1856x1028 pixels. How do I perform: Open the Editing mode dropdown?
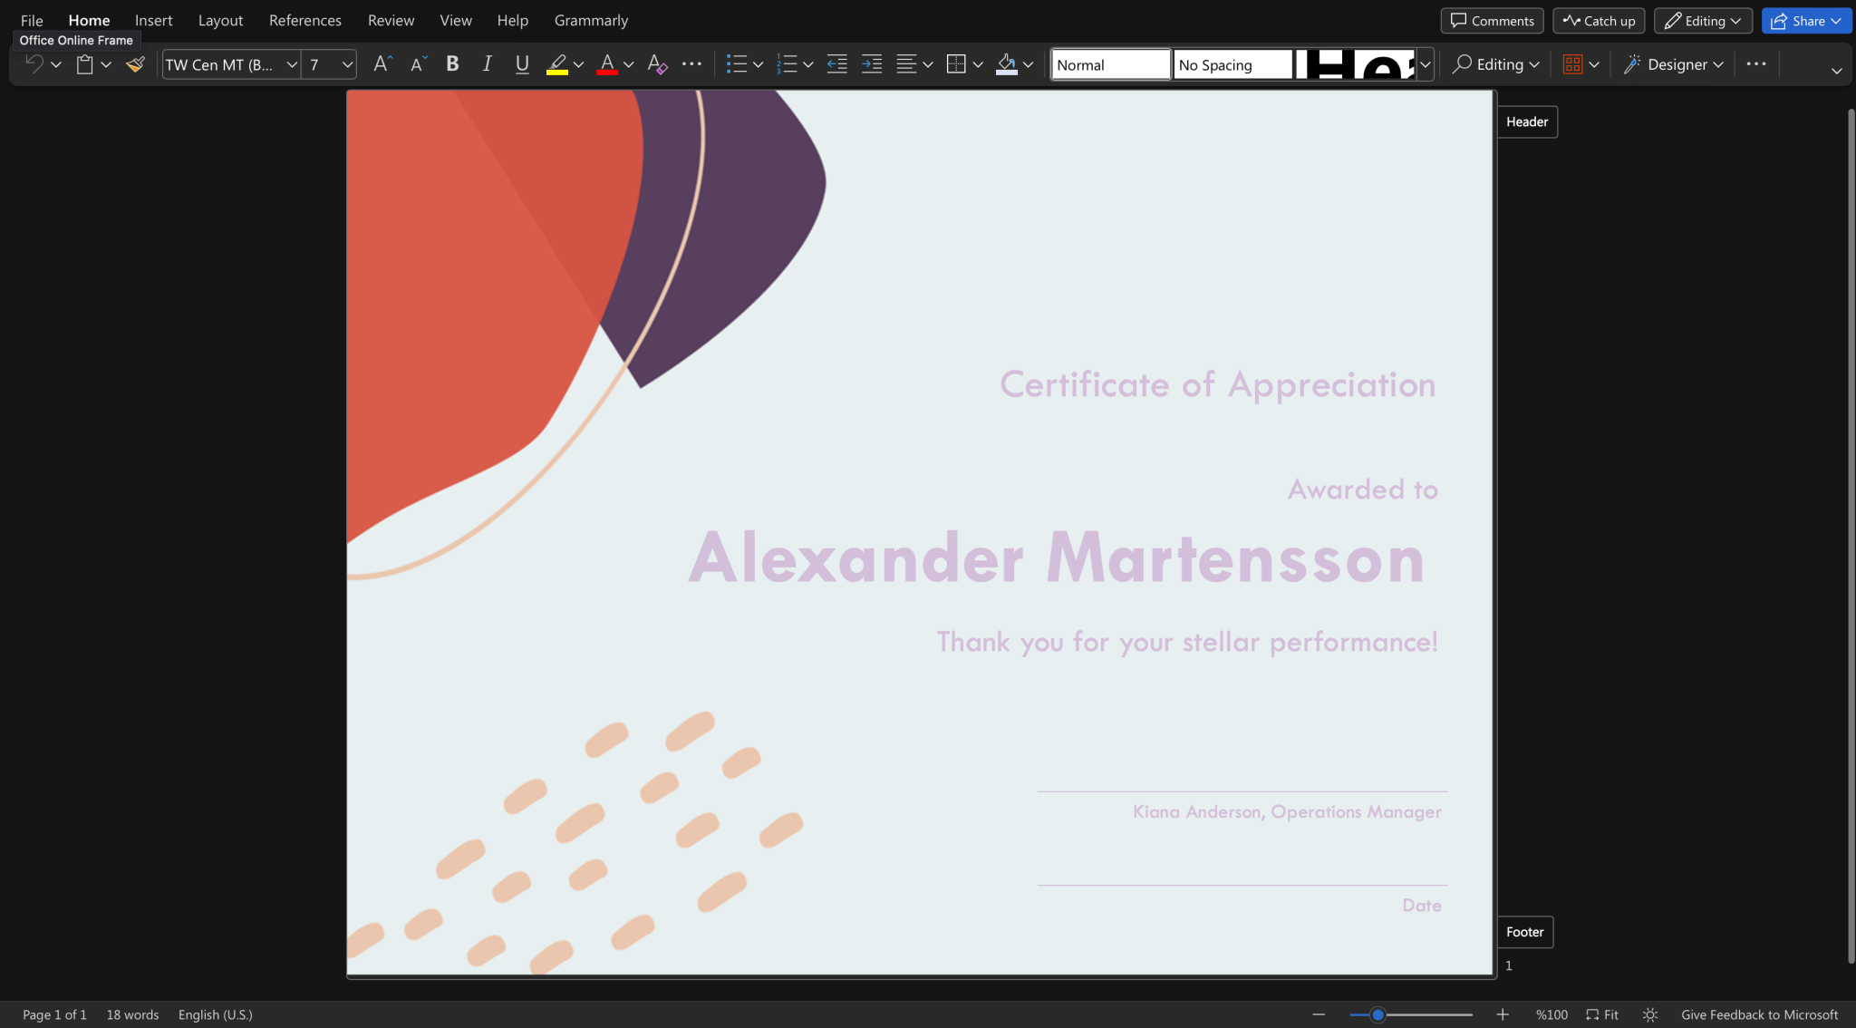coord(1702,20)
